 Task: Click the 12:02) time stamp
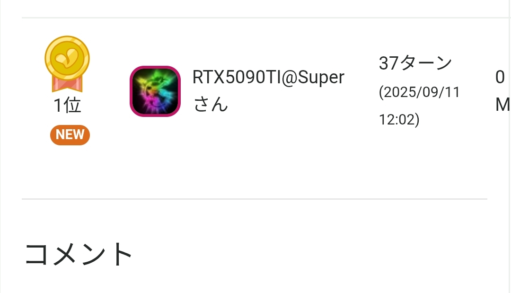pos(399,119)
